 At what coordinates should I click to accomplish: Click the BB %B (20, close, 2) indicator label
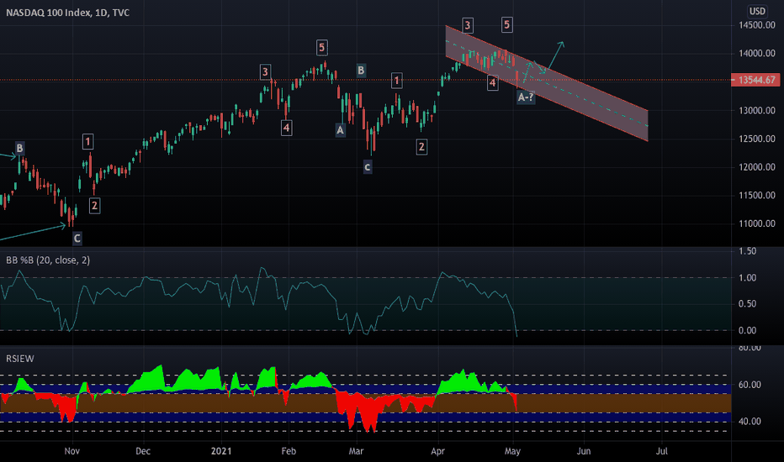click(x=48, y=260)
